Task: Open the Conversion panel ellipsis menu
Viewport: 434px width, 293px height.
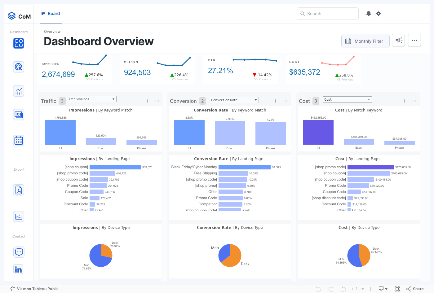Action: click(285, 101)
